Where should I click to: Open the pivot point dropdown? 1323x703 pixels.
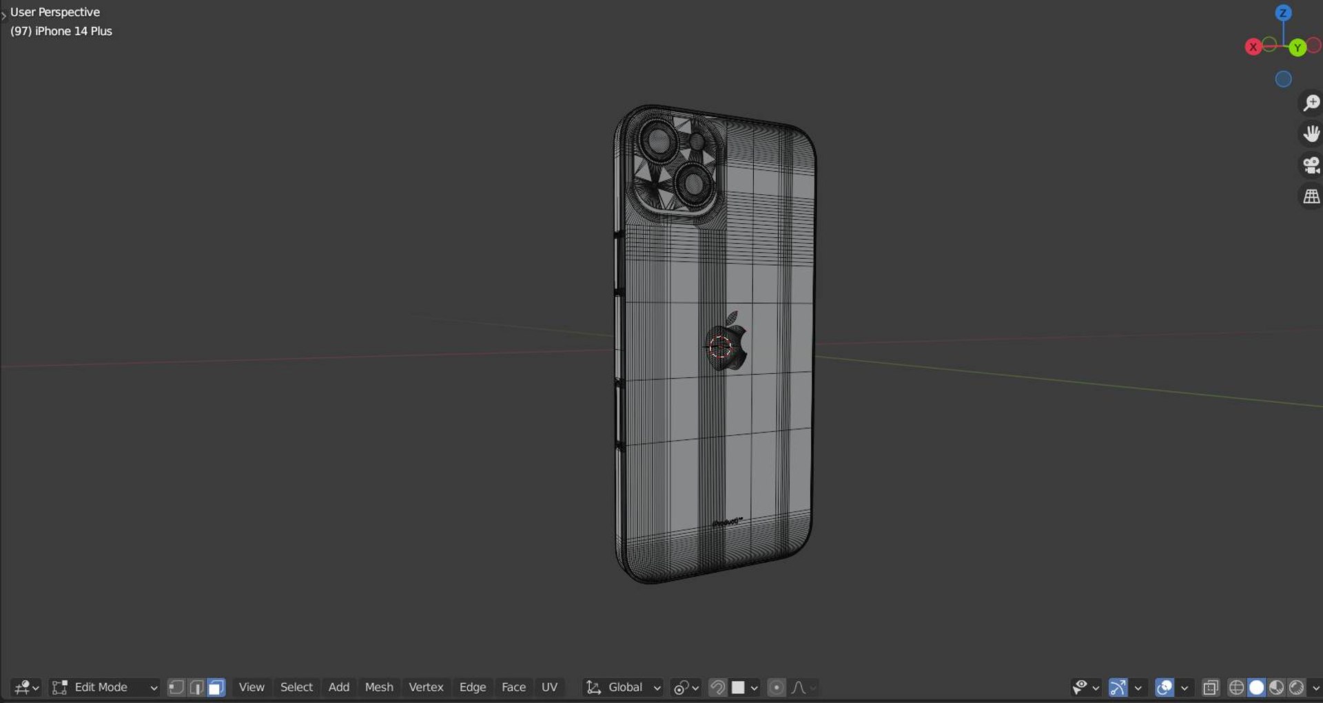[x=686, y=687]
